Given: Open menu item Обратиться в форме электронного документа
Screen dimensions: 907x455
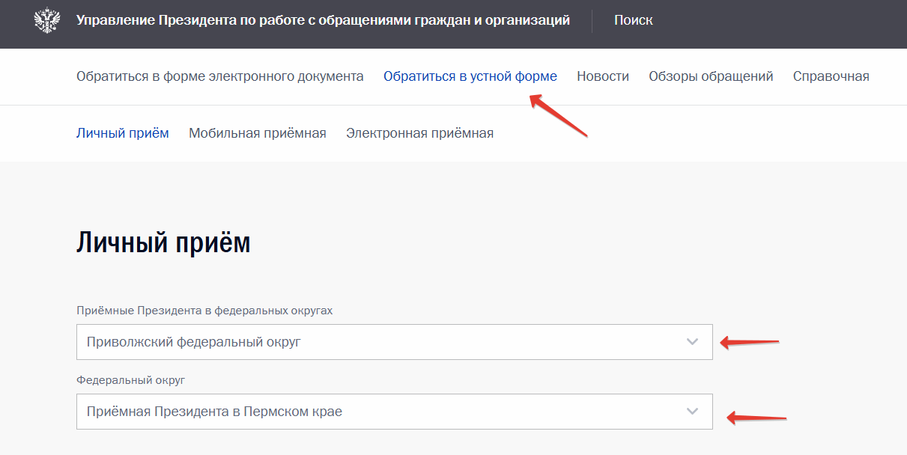Looking at the screenshot, I should tap(220, 76).
